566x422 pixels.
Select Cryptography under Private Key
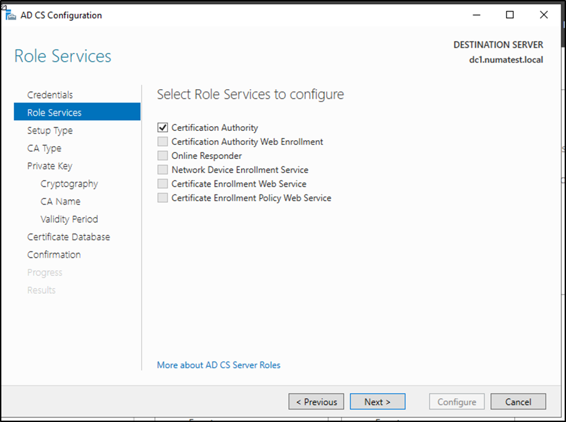(69, 184)
